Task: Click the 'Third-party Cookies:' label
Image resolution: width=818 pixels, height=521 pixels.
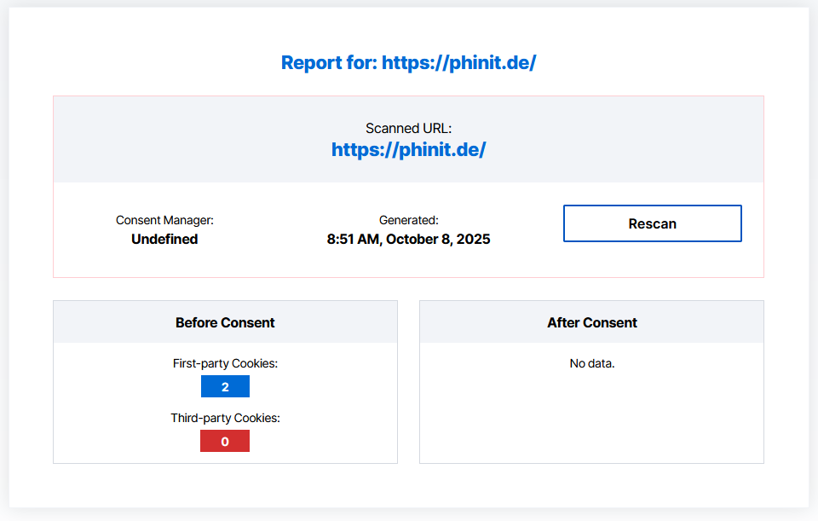Action: (x=225, y=419)
